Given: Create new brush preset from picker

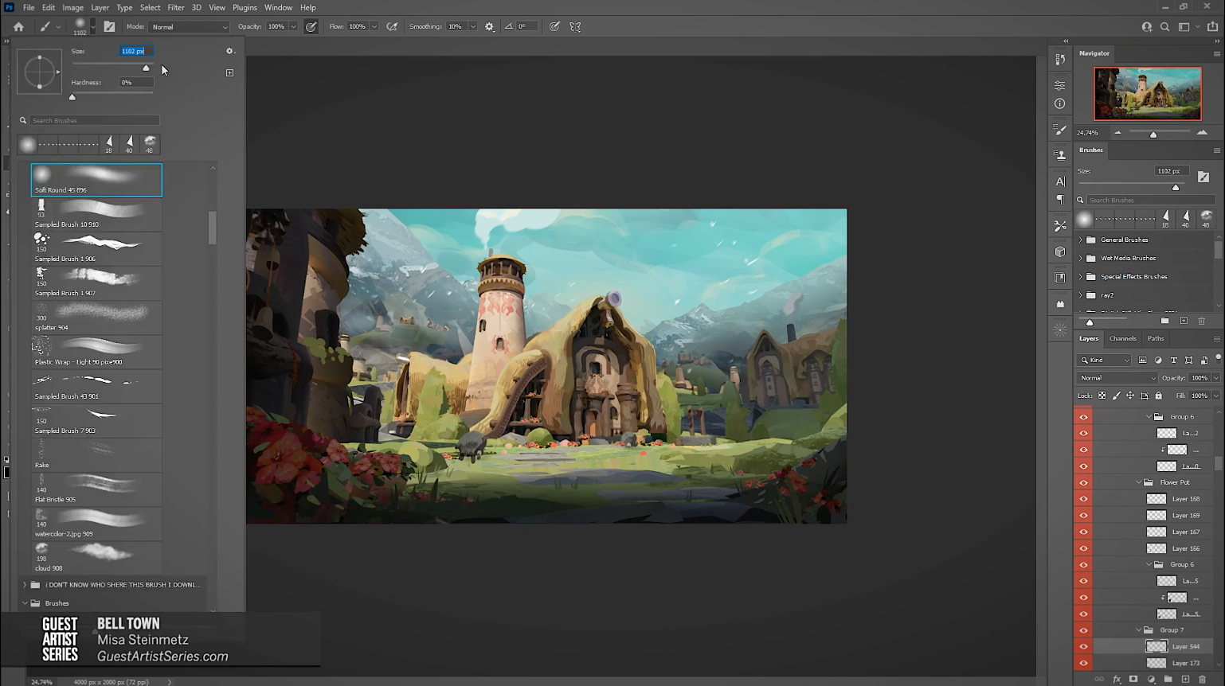Looking at the screenshot, I should (x=229, y=72).
